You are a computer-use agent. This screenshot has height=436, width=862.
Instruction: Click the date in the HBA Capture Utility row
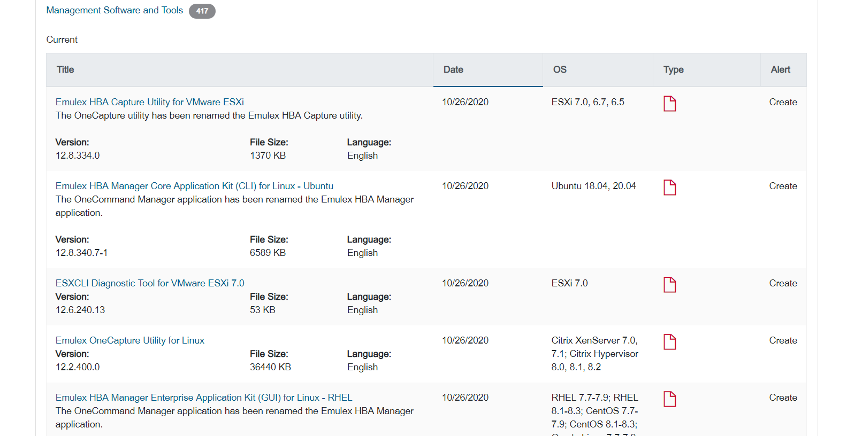tap(465, 102)
